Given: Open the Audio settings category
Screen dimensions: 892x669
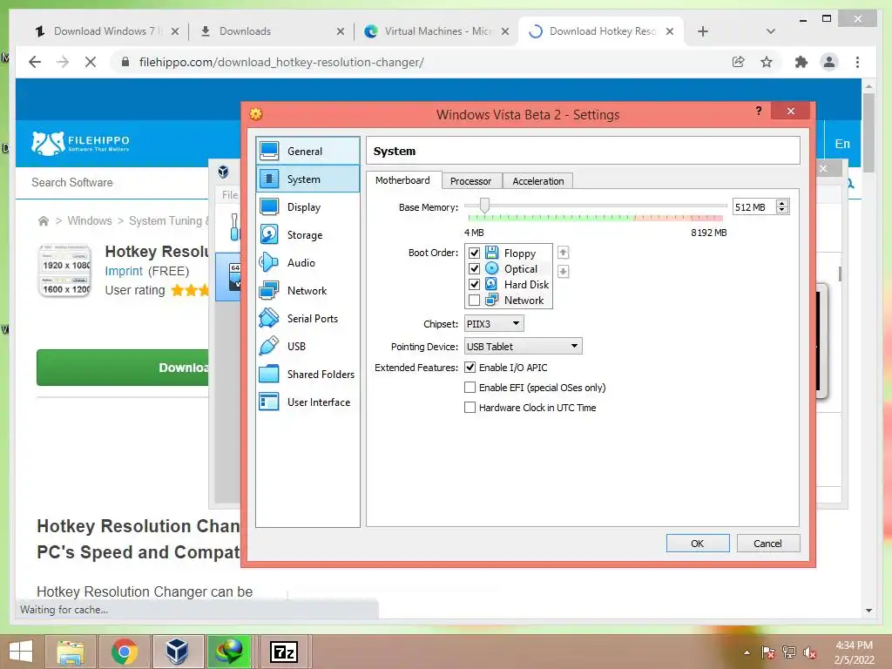Looking at the screenshot, I should point(307,263).
